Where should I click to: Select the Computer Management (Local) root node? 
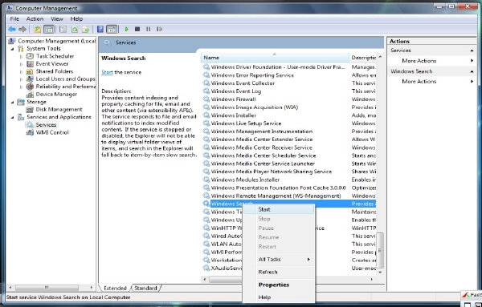(x=56, y=41)
